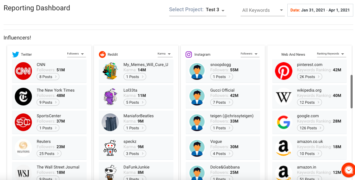The height and width of the screenshot is (180, 355).
Task: Click the Pinterest logo icon
Action: pos(284,71)
